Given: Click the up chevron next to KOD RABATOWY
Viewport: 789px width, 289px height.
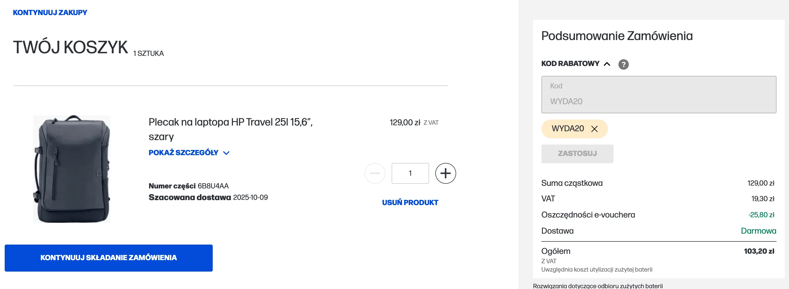Looking at the screenshot, I should tap(607, 64).
